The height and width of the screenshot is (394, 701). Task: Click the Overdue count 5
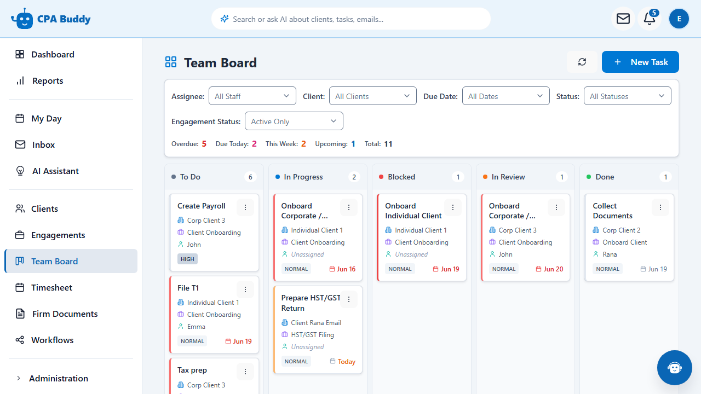click(204, 144)
